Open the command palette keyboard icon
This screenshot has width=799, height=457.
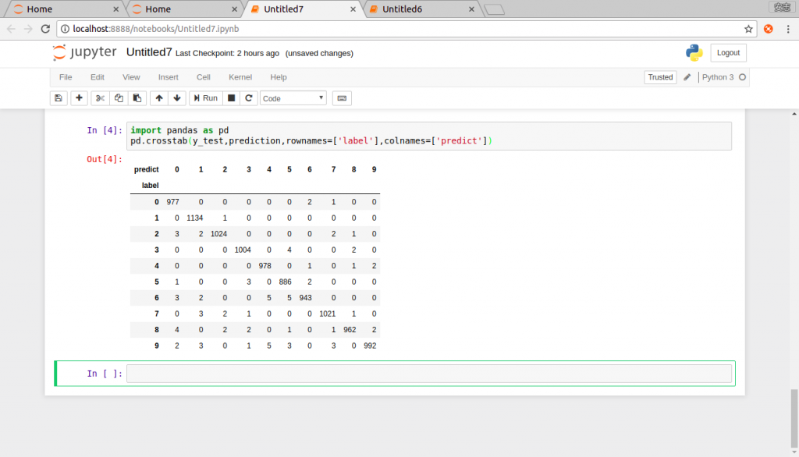(342, 97)
